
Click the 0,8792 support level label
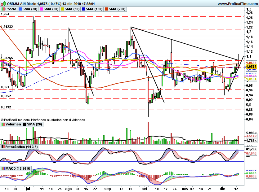(6, 107)
